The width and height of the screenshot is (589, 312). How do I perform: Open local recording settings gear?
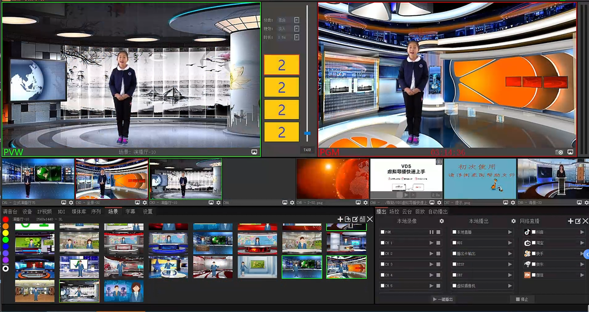pyautogui.click(x=442, y=221)
